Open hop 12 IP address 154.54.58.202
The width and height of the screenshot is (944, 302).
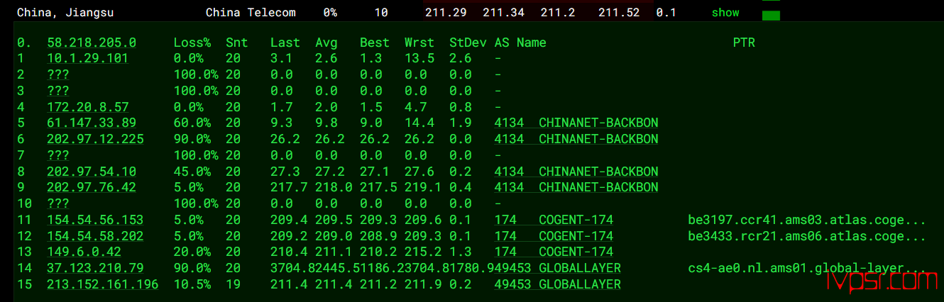click(95, 236)
